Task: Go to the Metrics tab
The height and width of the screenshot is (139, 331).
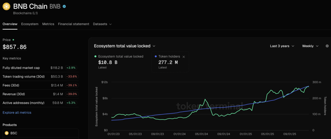Action: click(x=48, y=24)
